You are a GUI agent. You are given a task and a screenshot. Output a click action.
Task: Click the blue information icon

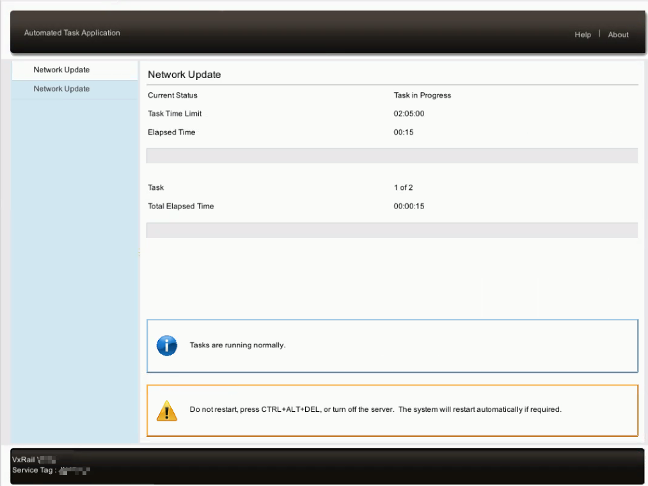[x=167, y=346]
